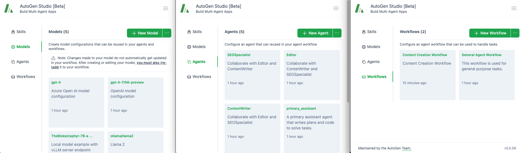Expand the more options next to New Model
This screenshot has height=153, width=522.
(167, 33)
